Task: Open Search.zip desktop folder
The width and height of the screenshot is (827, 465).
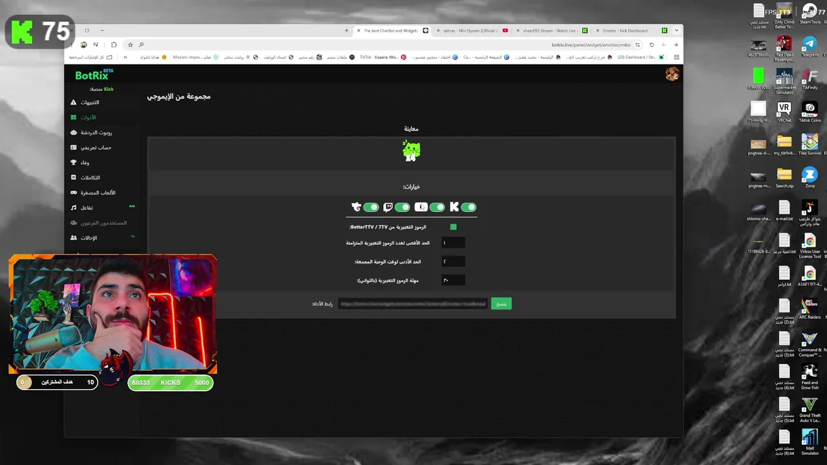Action: click(x=784, y=178)
